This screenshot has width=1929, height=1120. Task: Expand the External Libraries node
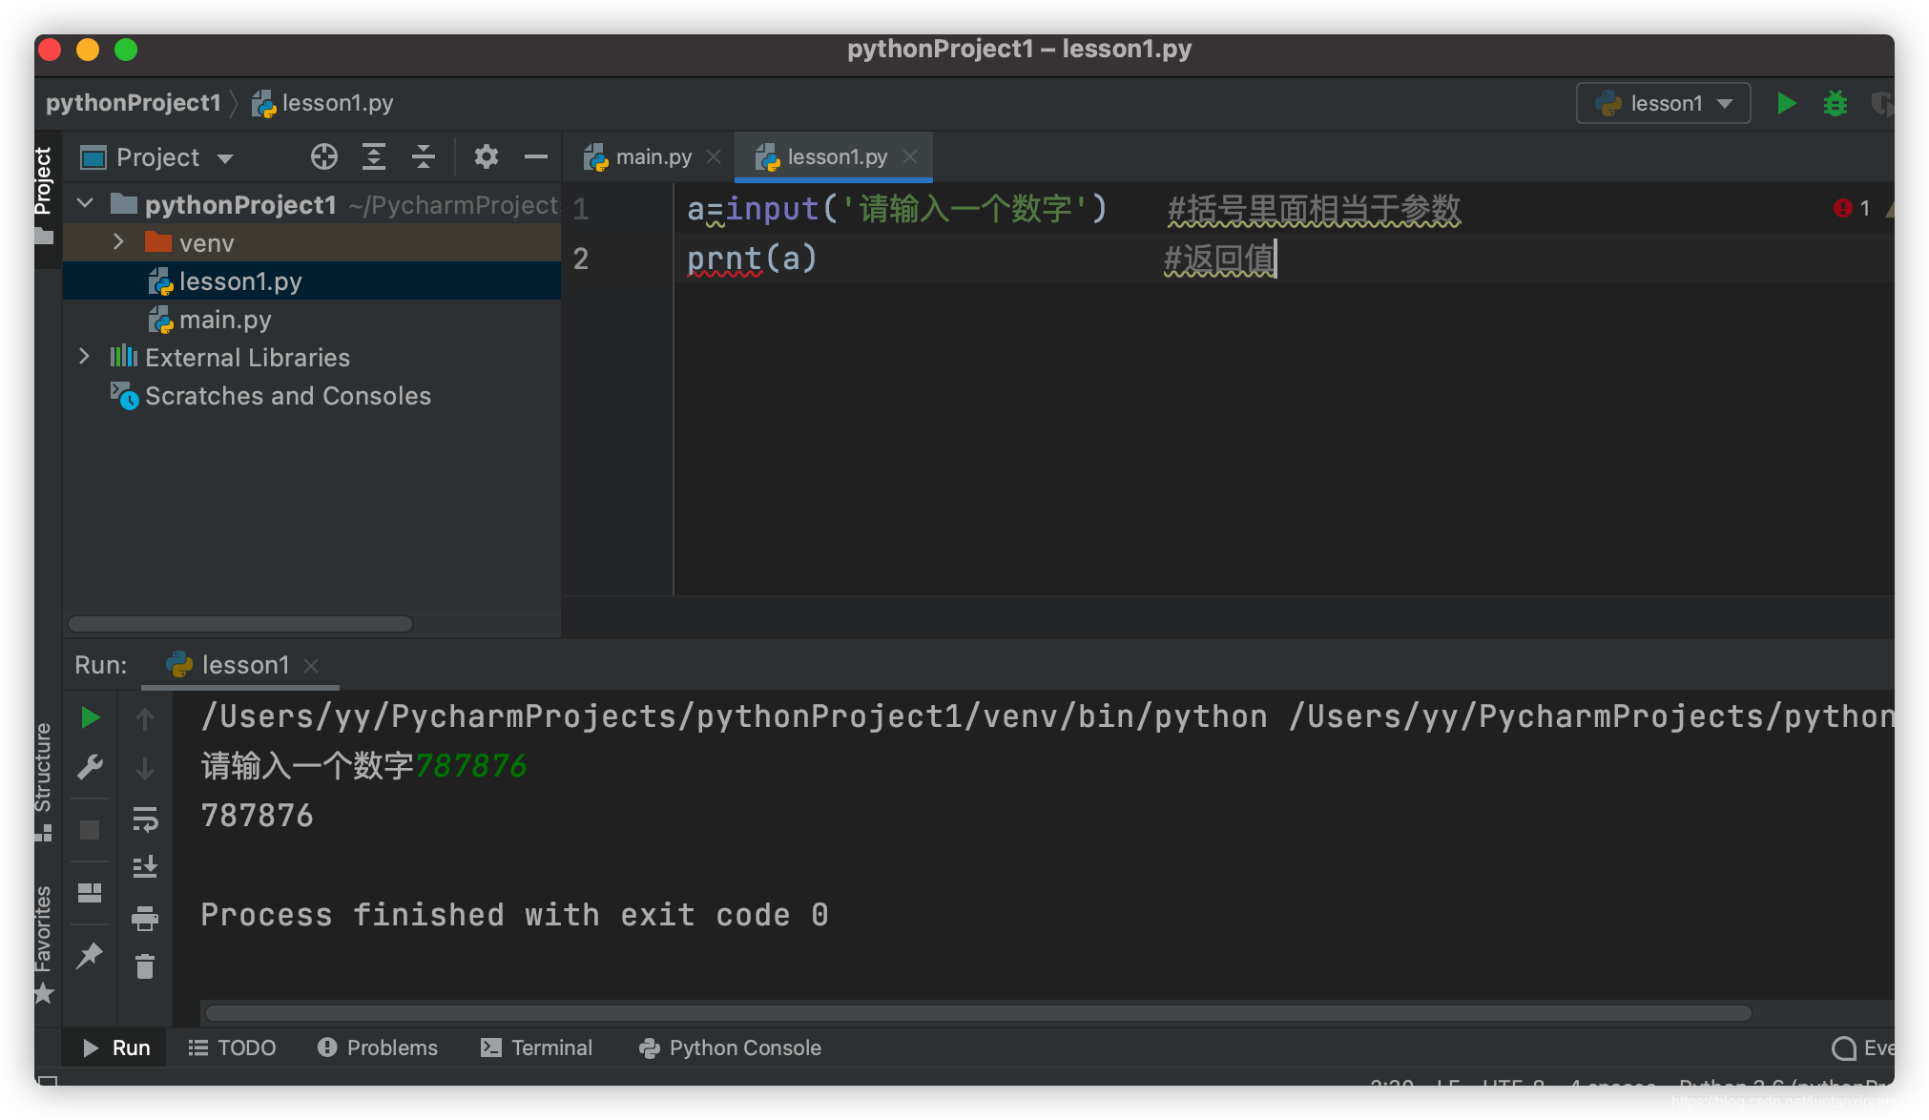(85, 357)
